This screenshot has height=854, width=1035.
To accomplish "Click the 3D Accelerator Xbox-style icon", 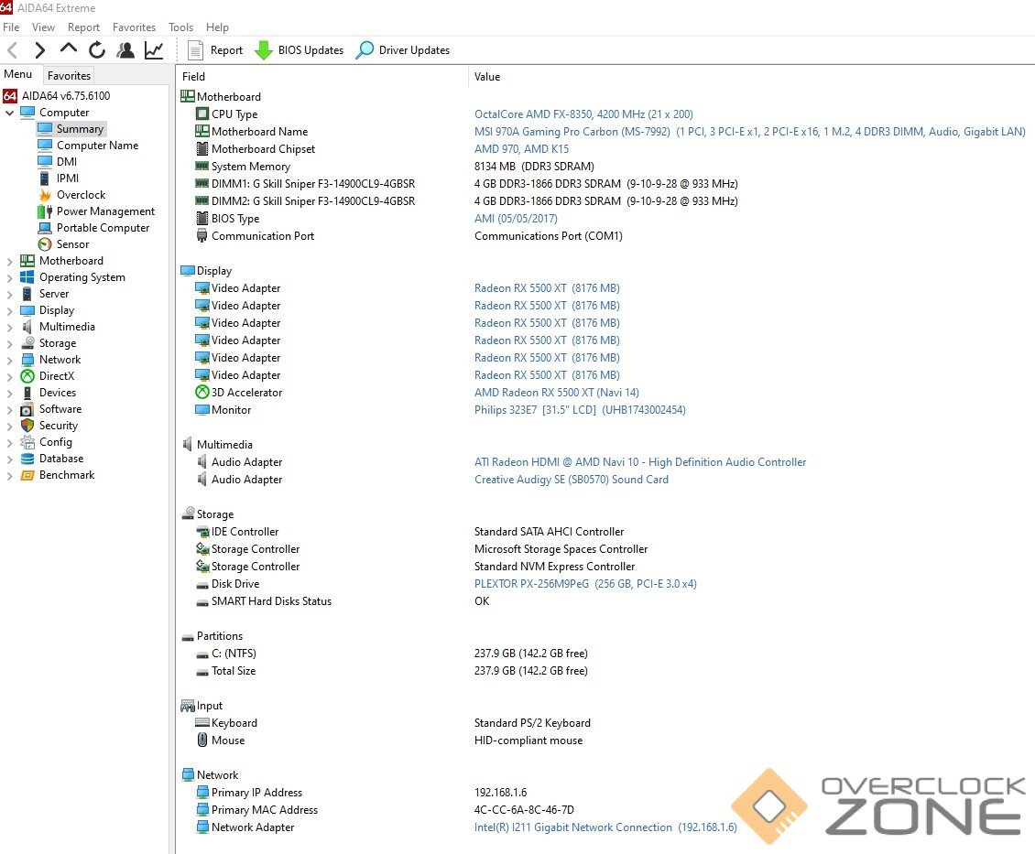I will (x=202, y=392).
